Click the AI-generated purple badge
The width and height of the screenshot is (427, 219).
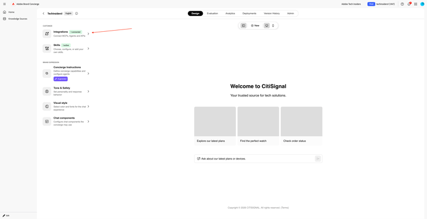pos(60,79)
